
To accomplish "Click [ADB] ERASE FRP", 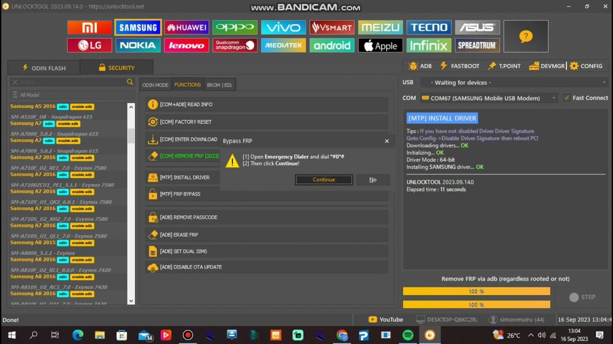I will click(267, 235).
